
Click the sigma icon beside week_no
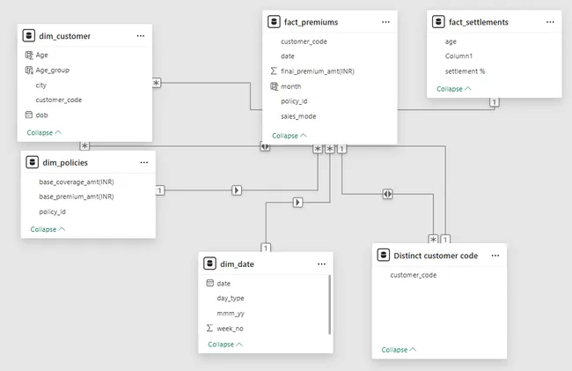209,328
